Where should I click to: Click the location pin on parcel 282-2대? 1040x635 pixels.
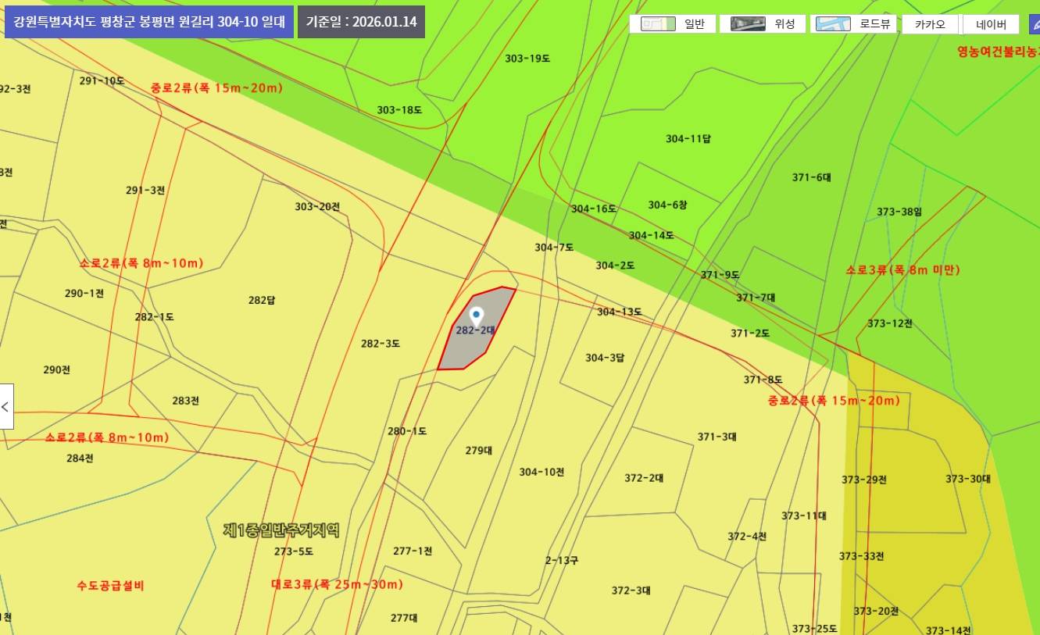[x=476, y=316]
